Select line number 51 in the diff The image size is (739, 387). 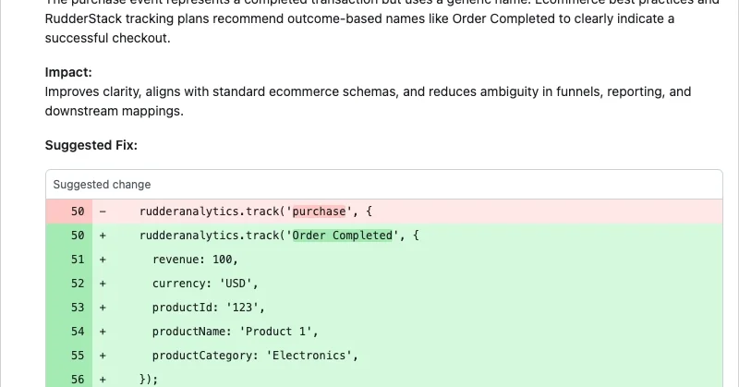point(78,260)
